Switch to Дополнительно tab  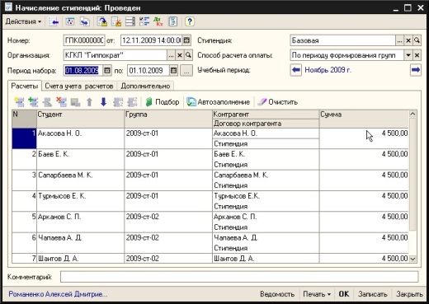coord(145,86)
